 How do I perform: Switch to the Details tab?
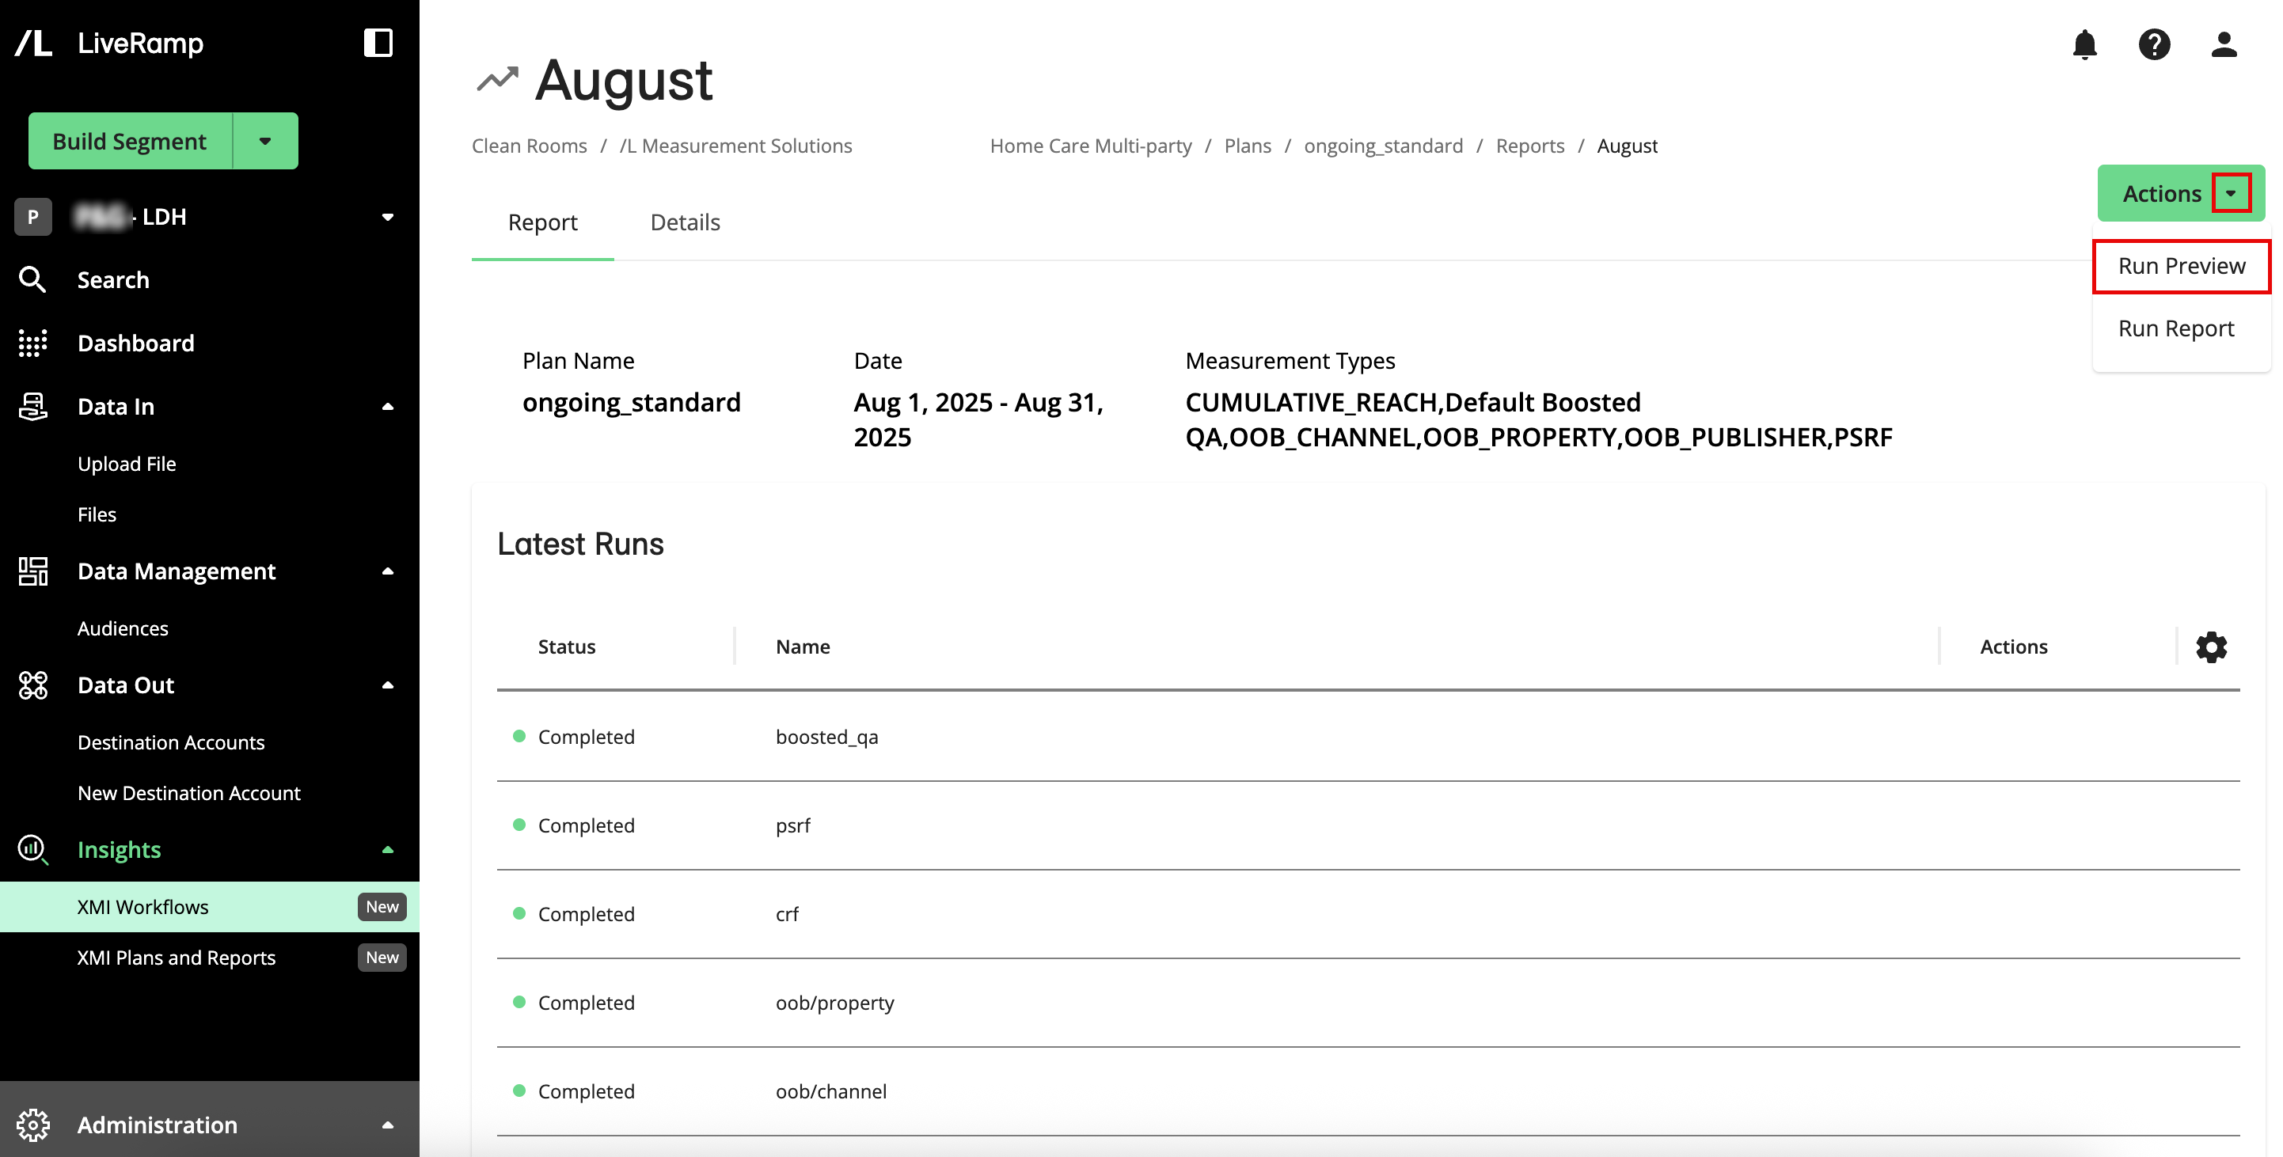click(685, 222)
